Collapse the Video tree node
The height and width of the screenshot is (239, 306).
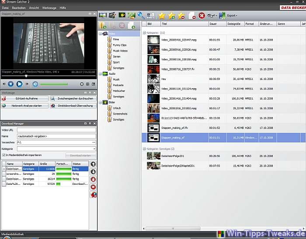(100, 34)
